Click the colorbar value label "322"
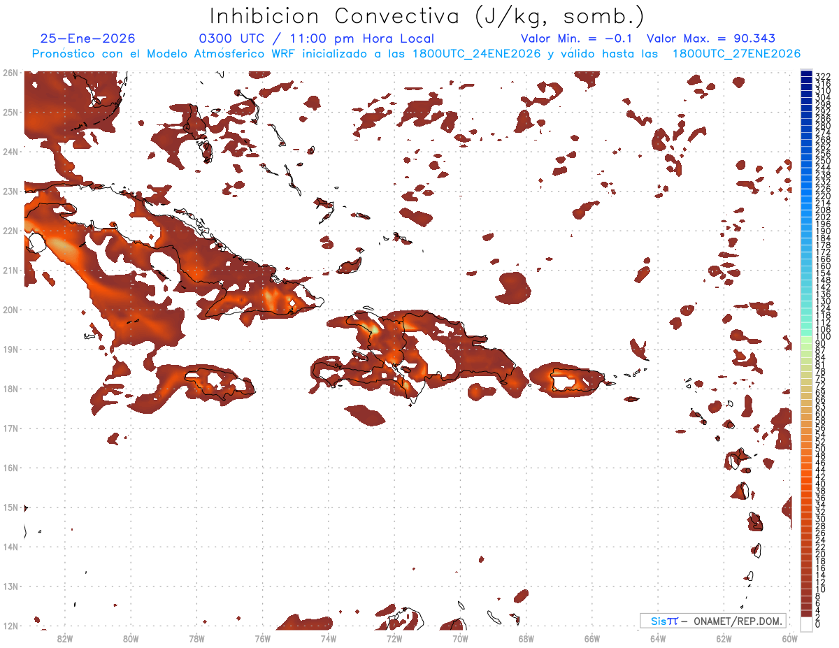839x648 pixels. pyautogui.click(x=823, y=76)
